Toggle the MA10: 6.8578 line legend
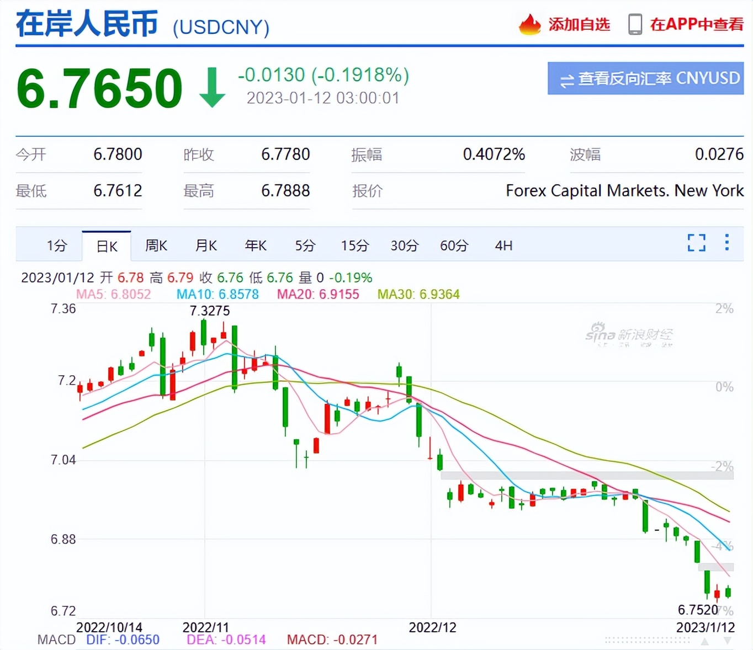The height and width of the screenshot is (650, 753). point(218,294)
